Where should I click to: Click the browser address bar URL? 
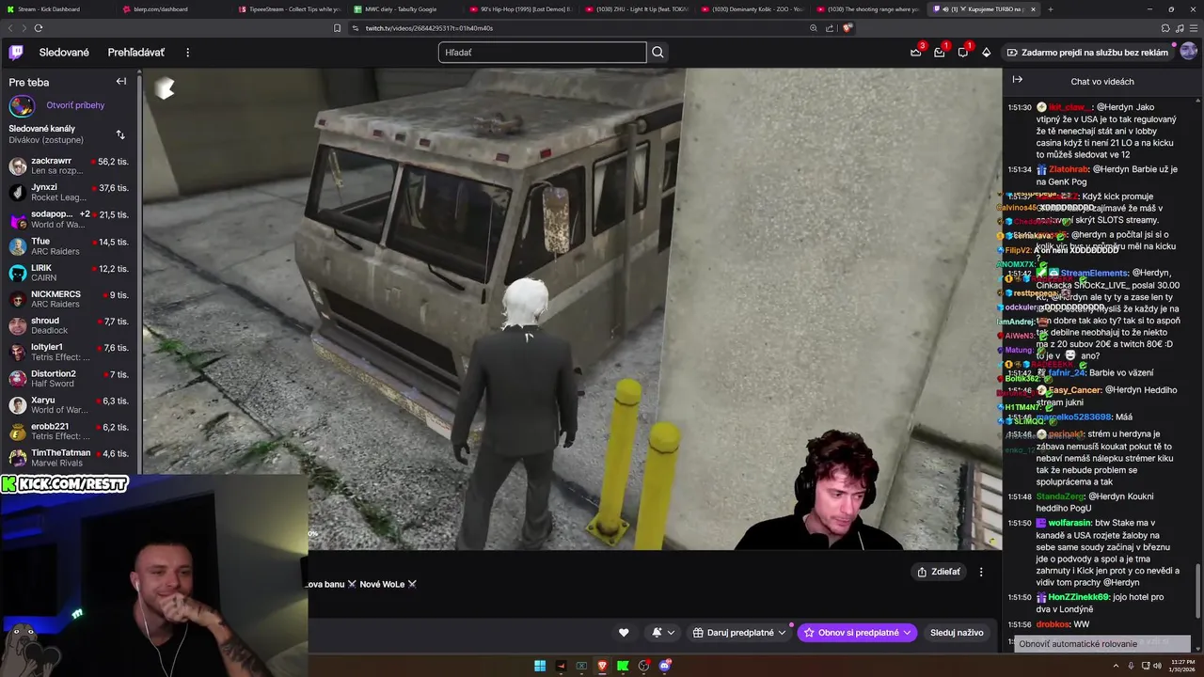tap(429, 28)
